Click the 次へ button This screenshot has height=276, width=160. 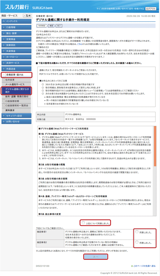(x=95, y=257)
